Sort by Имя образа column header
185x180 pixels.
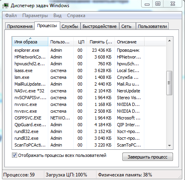(x=30, y=42)
